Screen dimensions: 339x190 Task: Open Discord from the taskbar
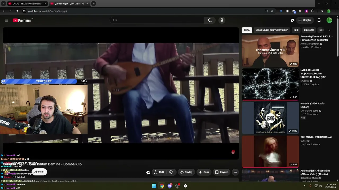pyautogui.click(x=170, y=186)
